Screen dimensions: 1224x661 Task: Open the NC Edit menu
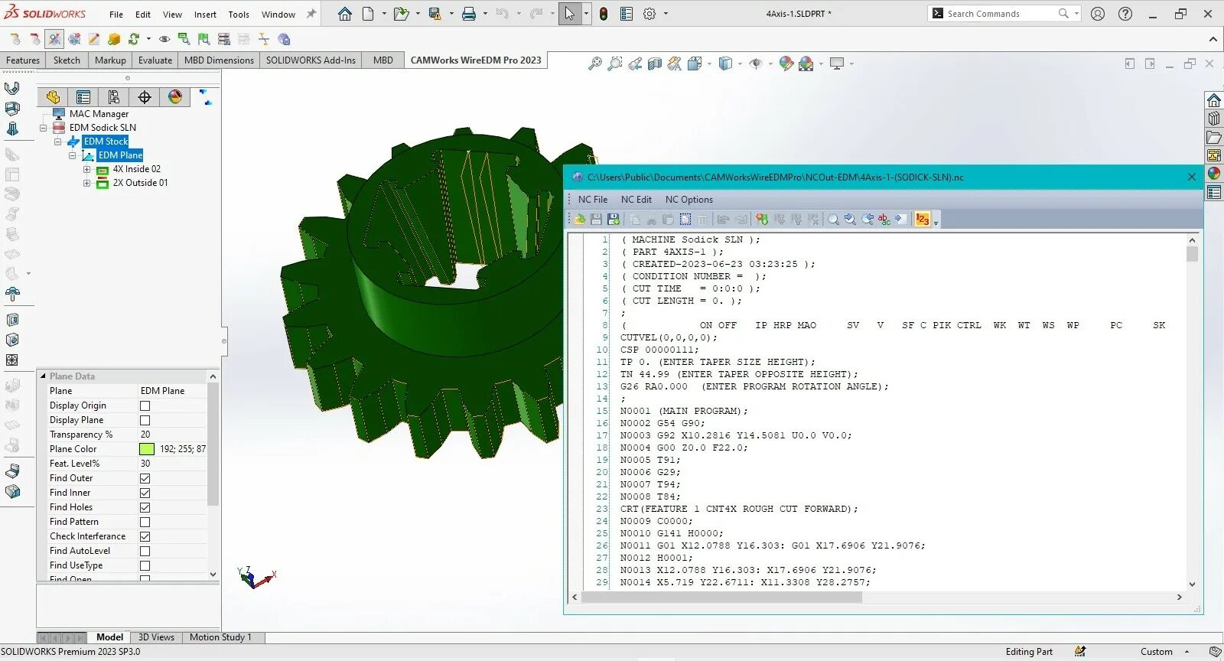(636, 200)
